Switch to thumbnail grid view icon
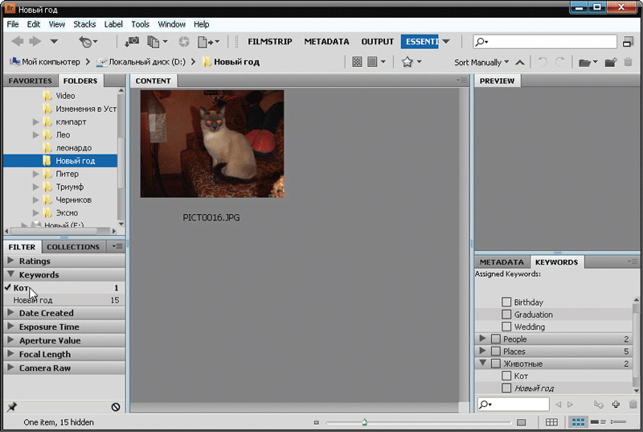The image size is (643, 432). pyautogui.click(x=577, y=422)
